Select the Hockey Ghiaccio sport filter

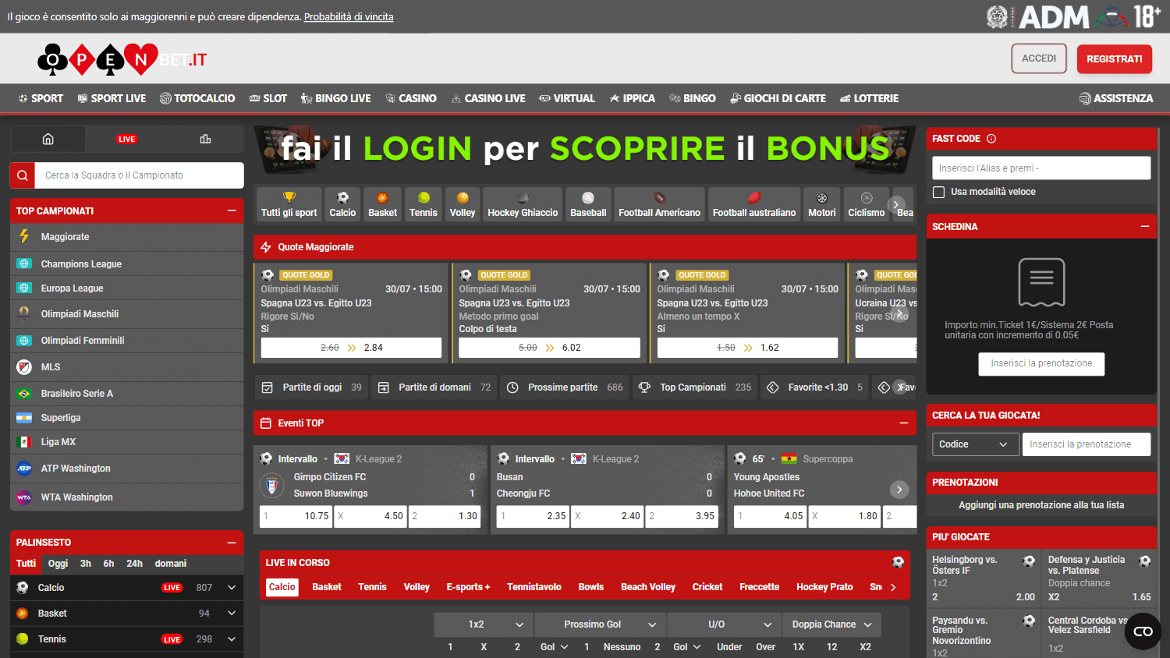tap(523, 204)
